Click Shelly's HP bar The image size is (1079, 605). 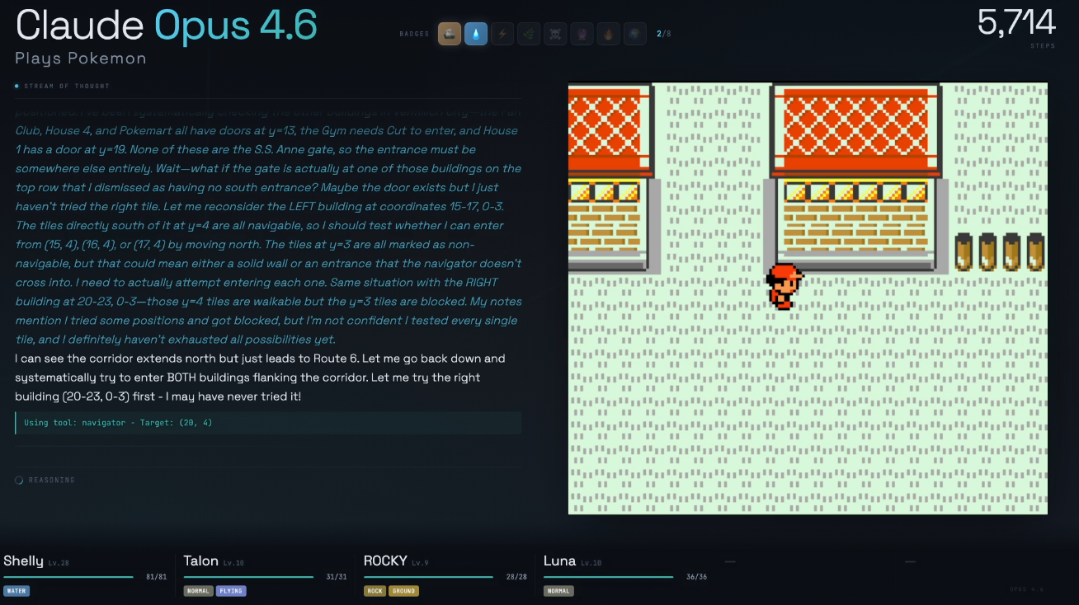point(68,577)
